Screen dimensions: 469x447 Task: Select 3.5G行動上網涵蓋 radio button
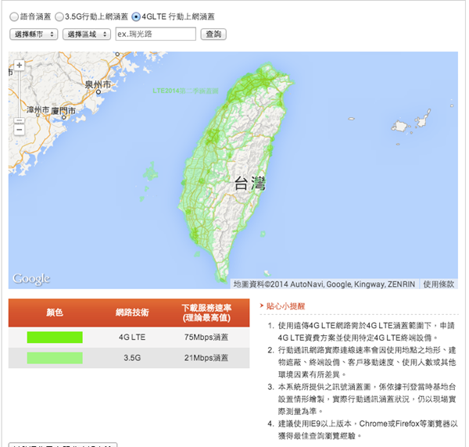coord(59,16)
